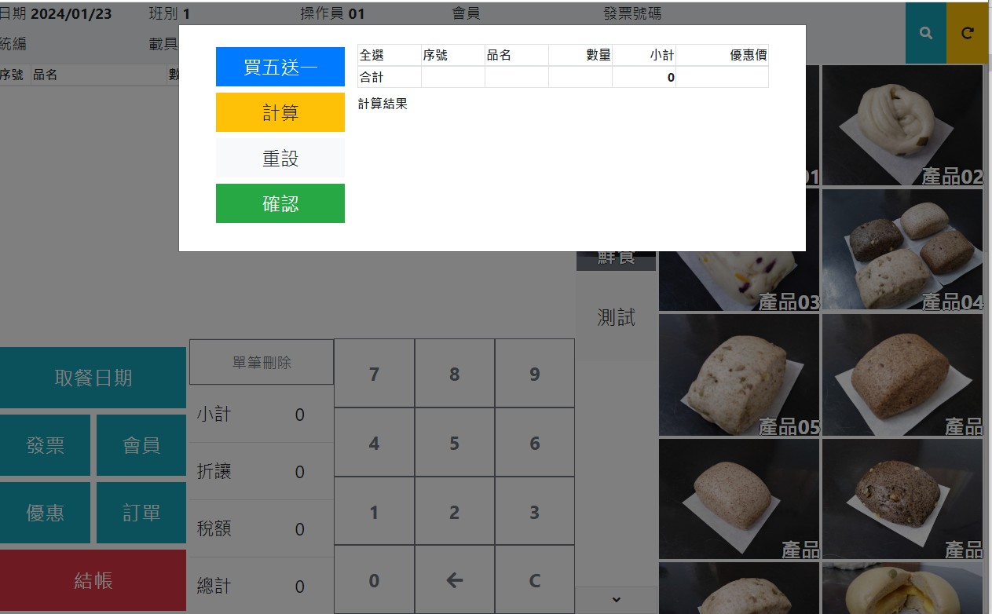The image size is (992, 614).
Task: Confirm with the green 確認 button
Action: [x=280, y=203]
